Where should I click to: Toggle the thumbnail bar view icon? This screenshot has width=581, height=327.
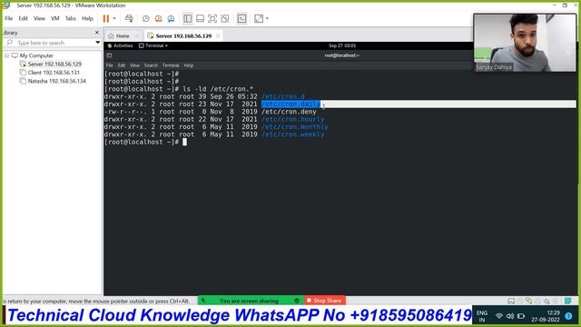coord(200,18)
